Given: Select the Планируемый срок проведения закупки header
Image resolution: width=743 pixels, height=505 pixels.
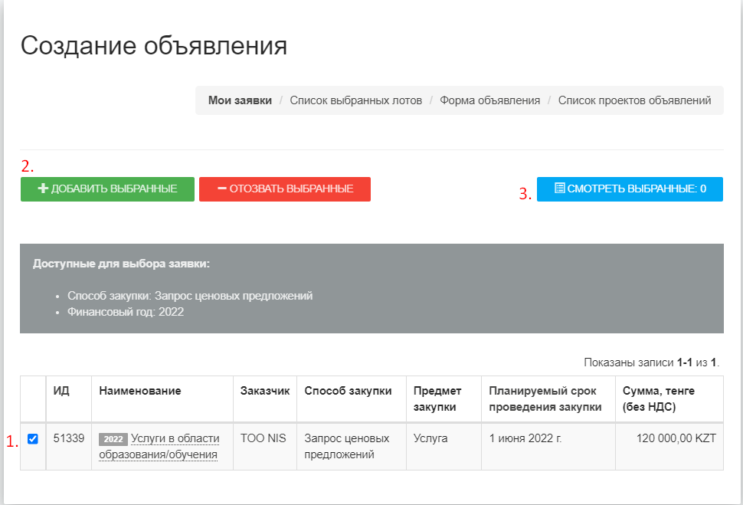Looking at the screenshot, I should [x=545, y=398].
